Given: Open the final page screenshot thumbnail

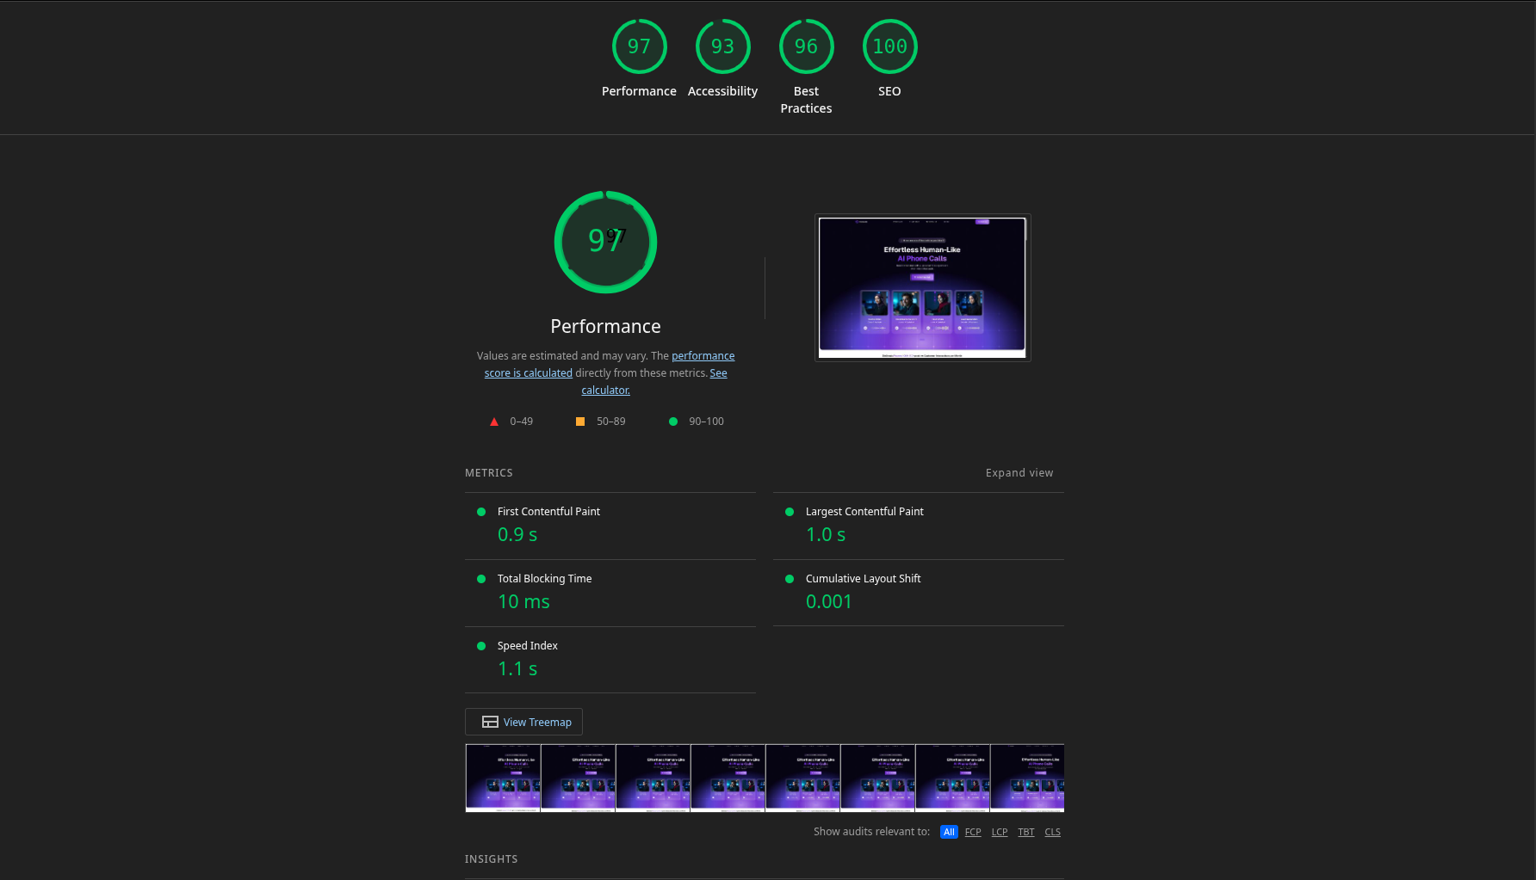Looking at the screenshot, I should tap(922, 287).
